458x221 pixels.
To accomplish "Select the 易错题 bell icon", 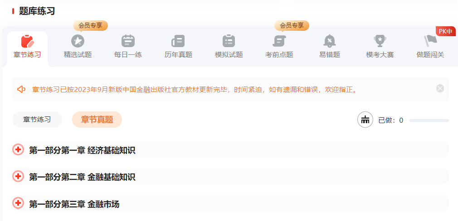I will [330, 41].
